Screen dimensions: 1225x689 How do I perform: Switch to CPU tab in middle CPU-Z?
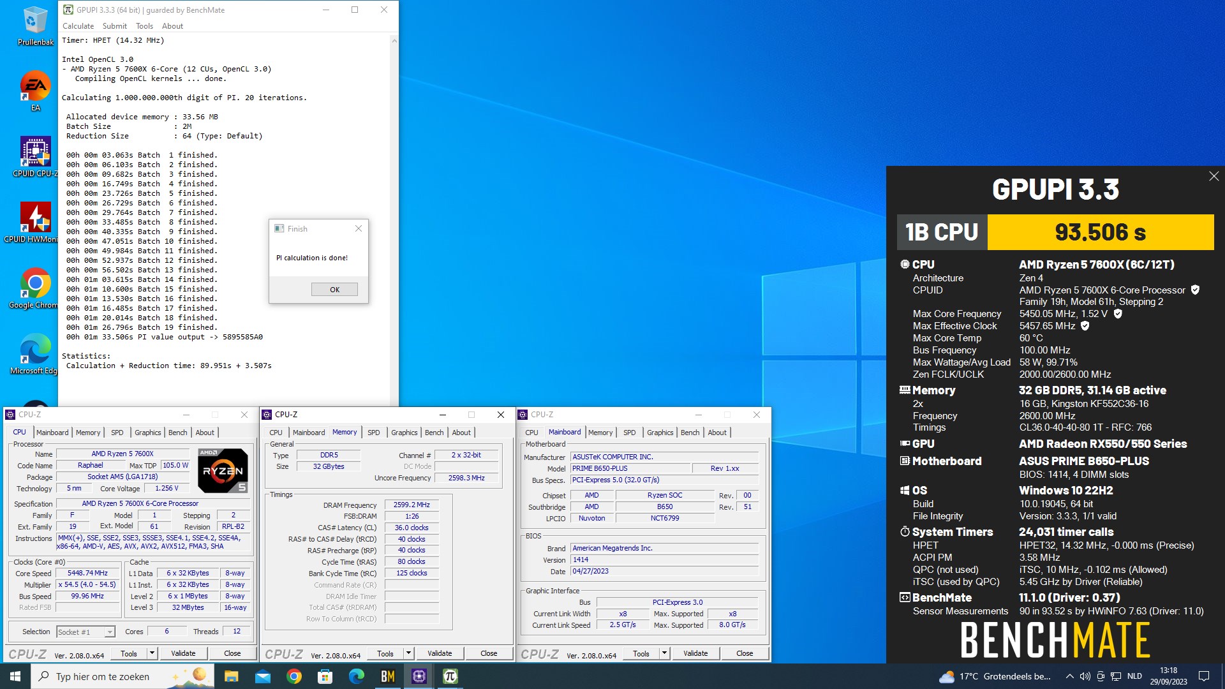click(x=276, y=433)
